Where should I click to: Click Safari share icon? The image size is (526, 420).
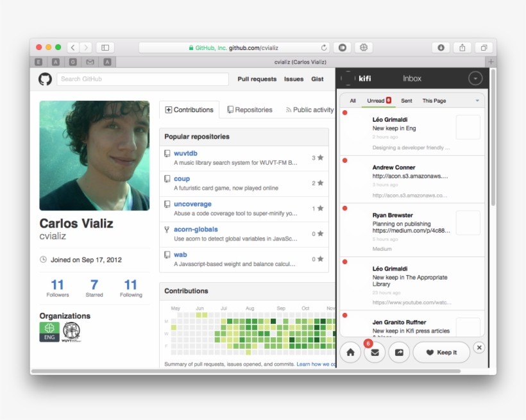point(462,47)
